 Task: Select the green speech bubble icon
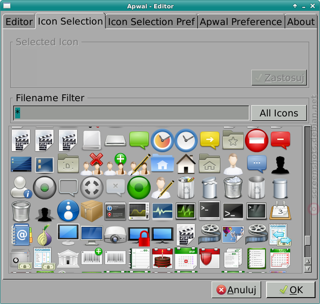(x=139, y=140)
